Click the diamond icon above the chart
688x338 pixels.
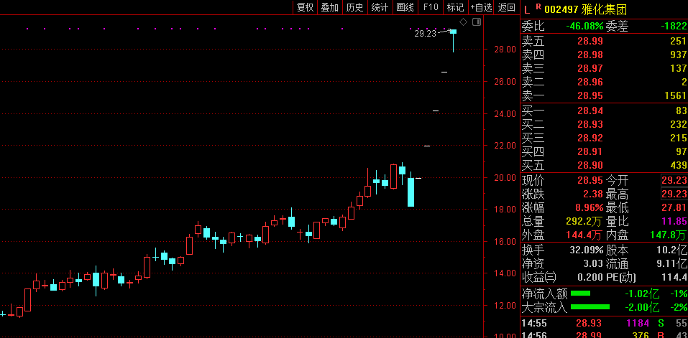(x=464, y=23)
